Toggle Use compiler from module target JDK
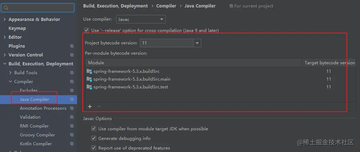The image size is (360, 152). (94, 129)
